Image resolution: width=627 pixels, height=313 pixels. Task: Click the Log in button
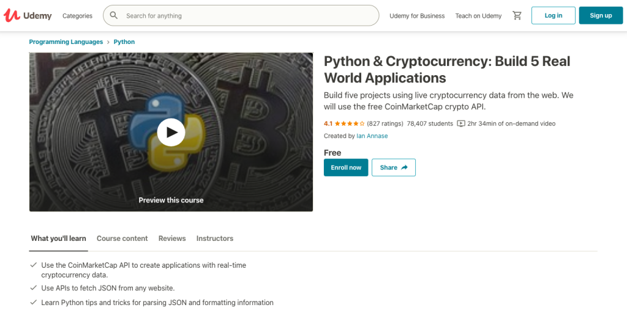pos(554,15)
